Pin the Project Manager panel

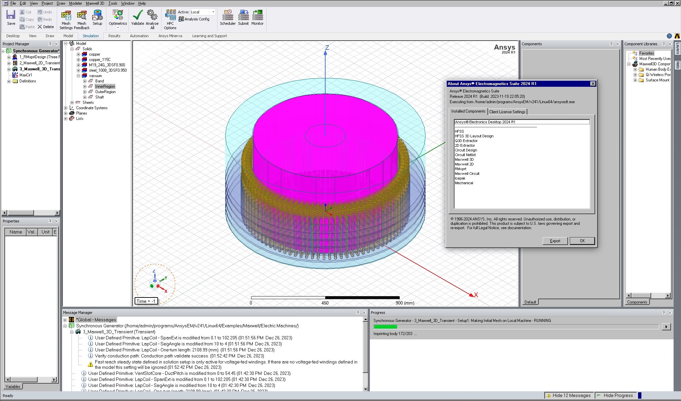click(x=50, y=44)
